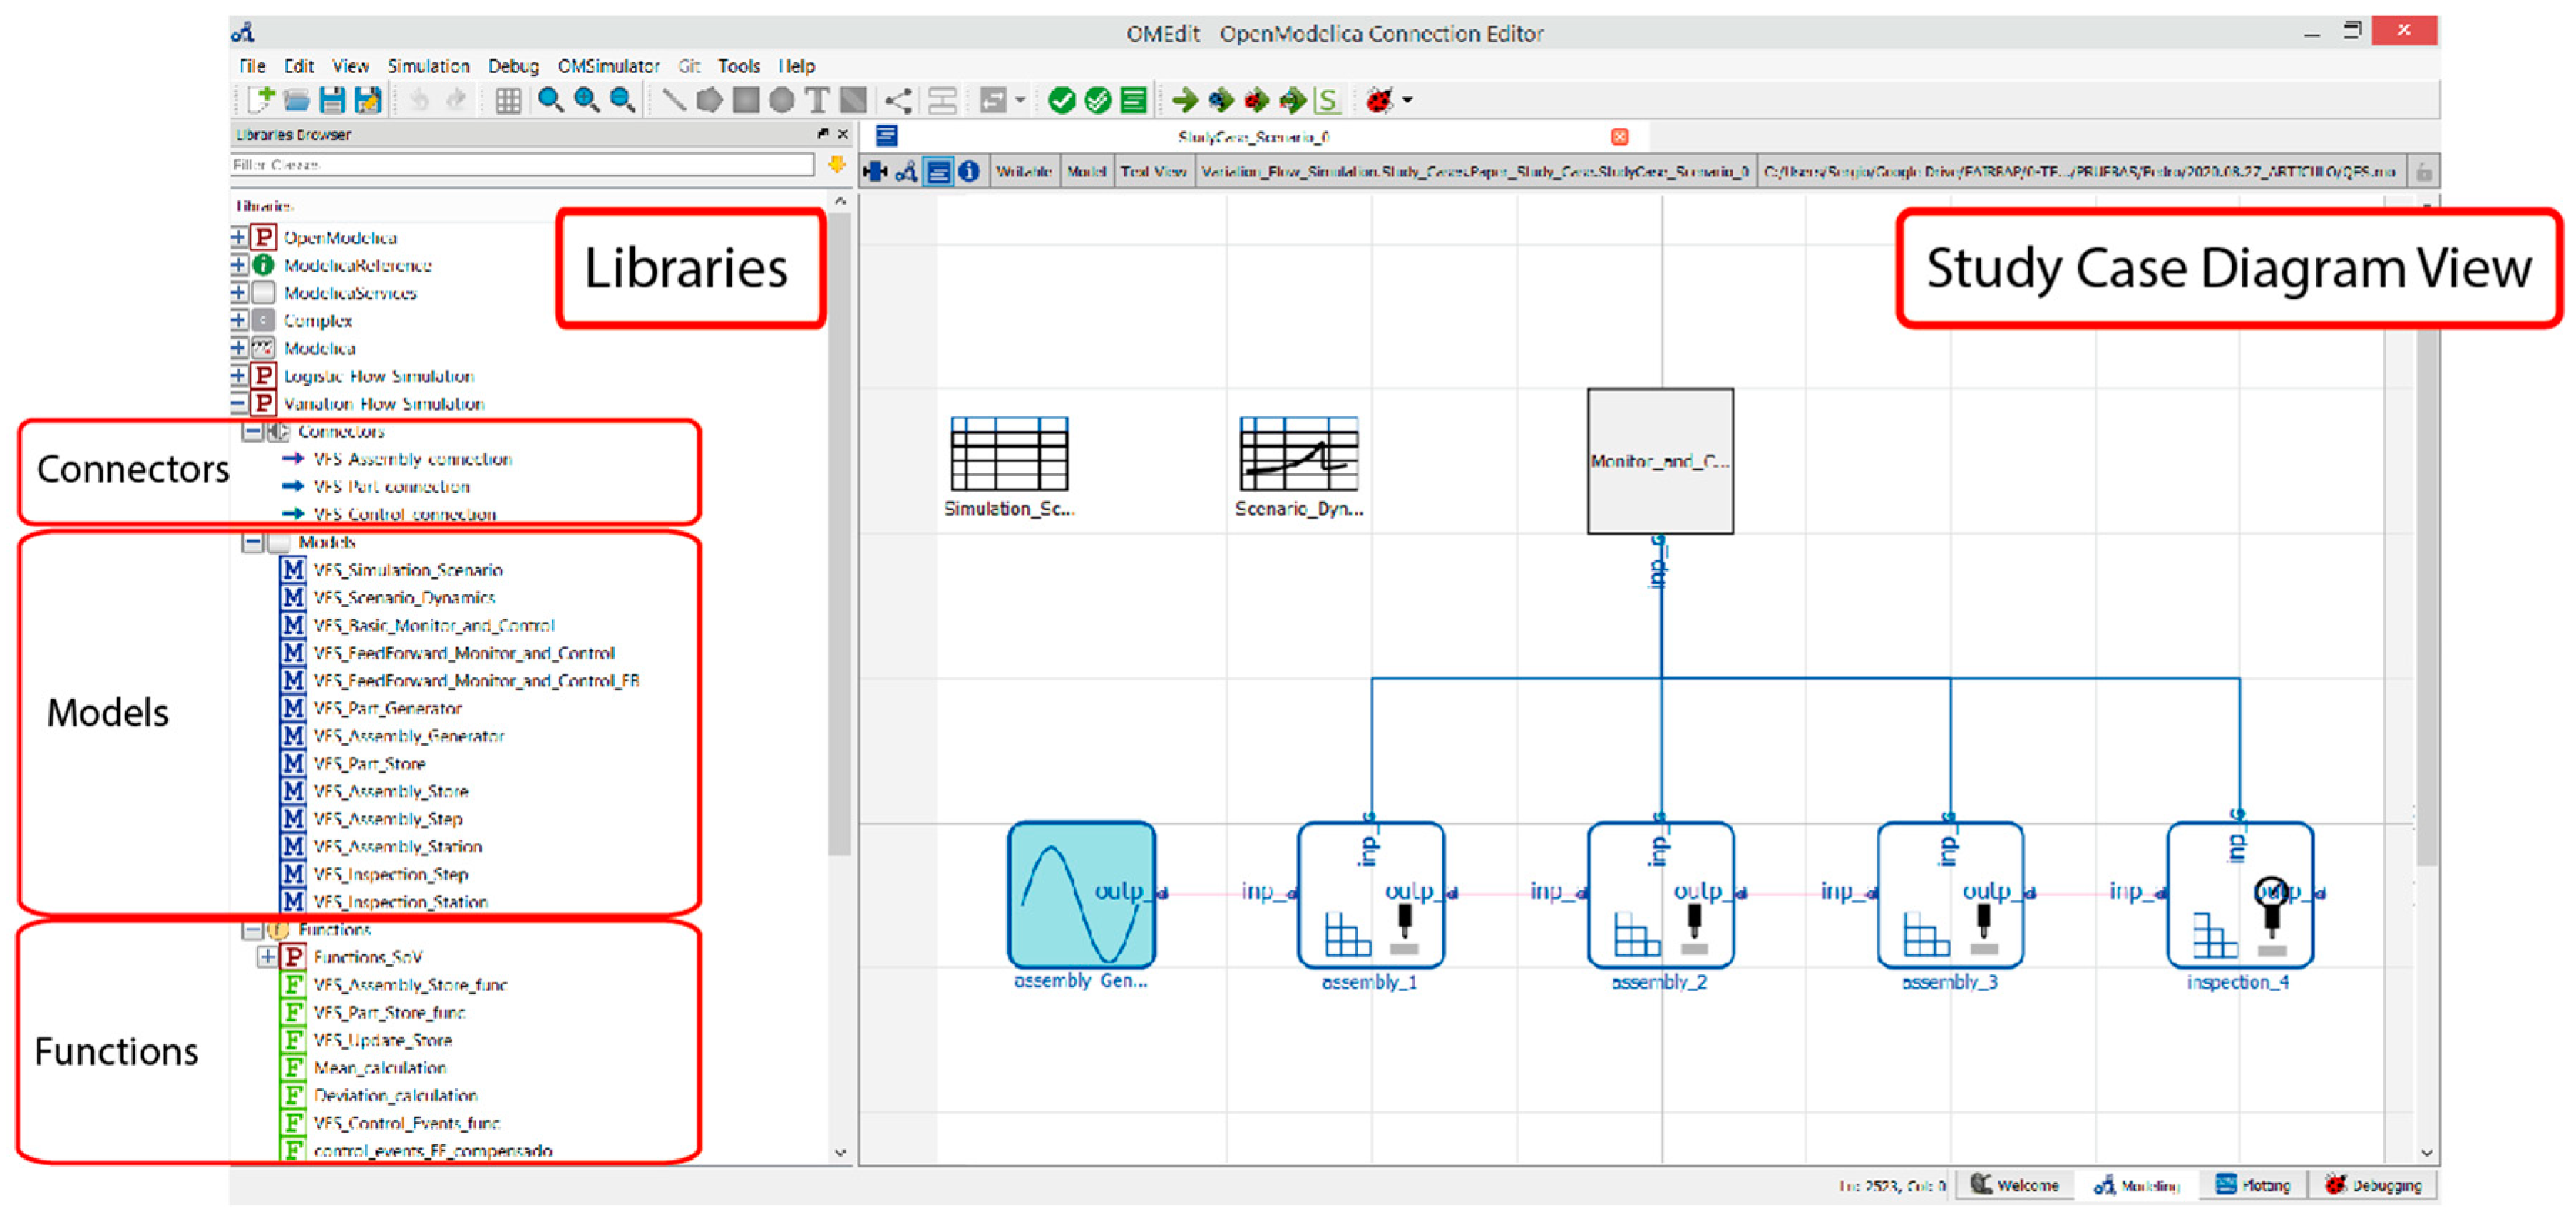Close the StudyCase_Scenario_0 tab
This screenshot has height=1226, width=2576.
click(1619, 136)
